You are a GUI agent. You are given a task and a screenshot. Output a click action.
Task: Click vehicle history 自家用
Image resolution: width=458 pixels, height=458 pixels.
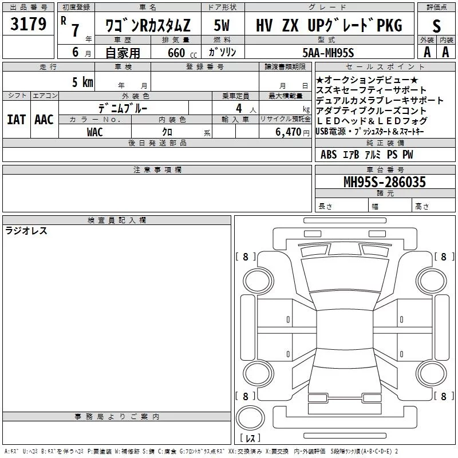[123, 53]
